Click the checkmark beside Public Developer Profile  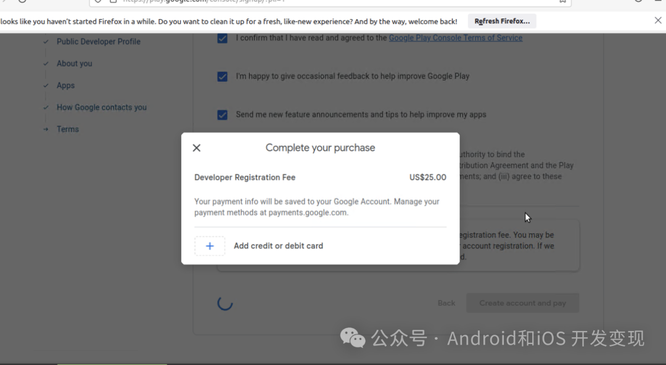[x=45, y=41]
